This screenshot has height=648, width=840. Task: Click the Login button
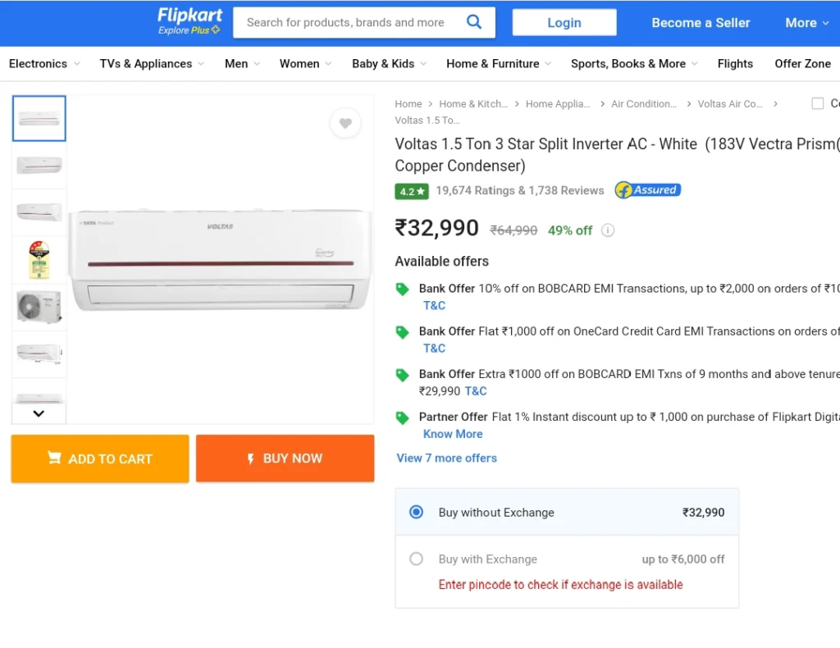pos(564,22)
